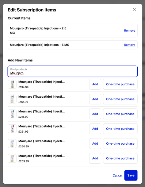Choose One-time purchase for £161.99 item
Viewport: 145px width, 187px height.
pos(120,99)
